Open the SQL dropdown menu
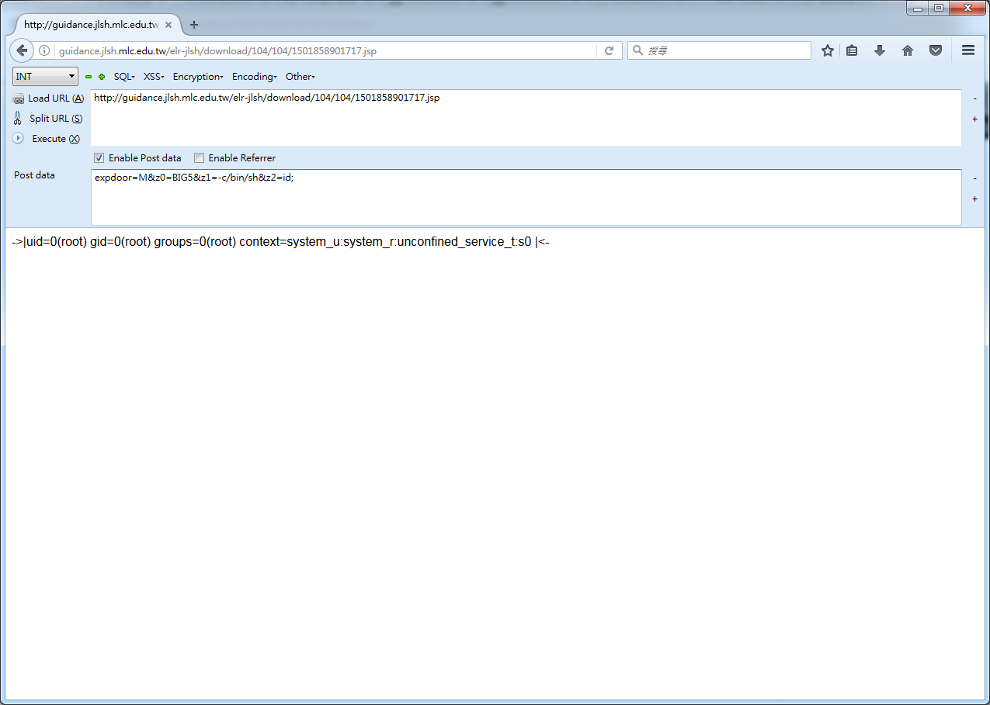Viewport: 990px width, 705px height. pyautogui.click(x=124, y=77)
